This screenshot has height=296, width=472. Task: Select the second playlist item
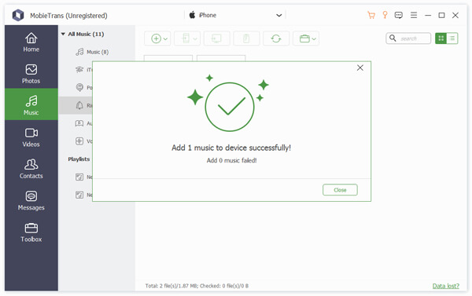tap(79, 195)
